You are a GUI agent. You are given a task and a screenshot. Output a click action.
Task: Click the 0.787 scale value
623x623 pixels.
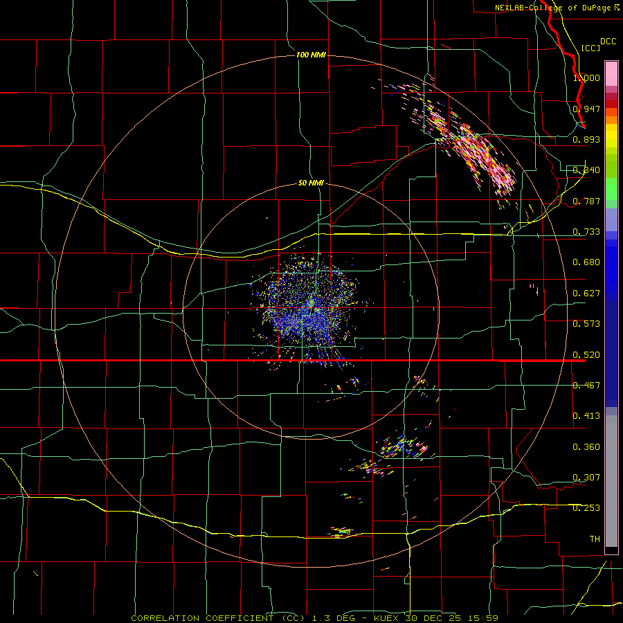point(586,201)
